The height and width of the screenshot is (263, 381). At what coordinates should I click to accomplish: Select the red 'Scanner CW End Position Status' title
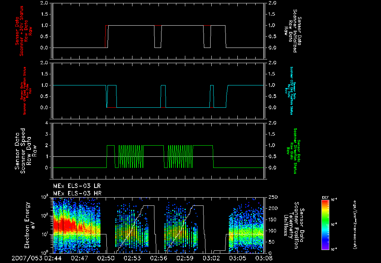24,91
